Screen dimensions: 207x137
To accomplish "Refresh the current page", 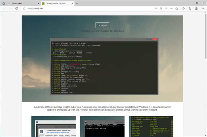I will pos(16,8).
